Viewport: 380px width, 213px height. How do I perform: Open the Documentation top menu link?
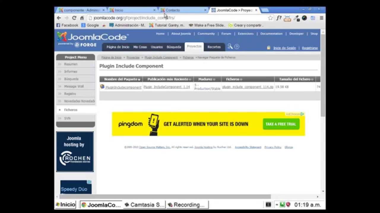(271, 34)
